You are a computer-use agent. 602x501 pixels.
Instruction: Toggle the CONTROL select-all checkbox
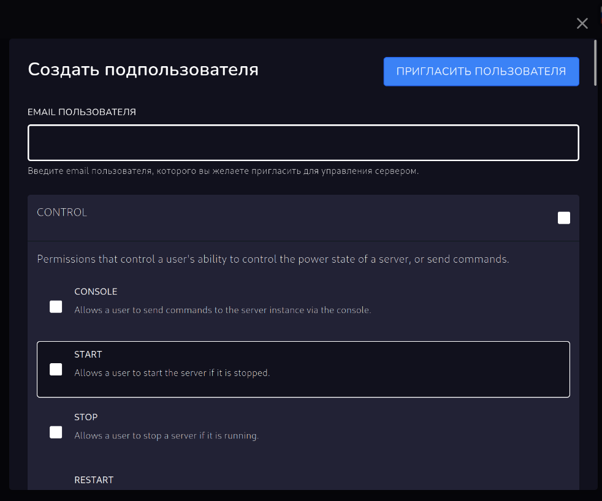tap(563, 218)
